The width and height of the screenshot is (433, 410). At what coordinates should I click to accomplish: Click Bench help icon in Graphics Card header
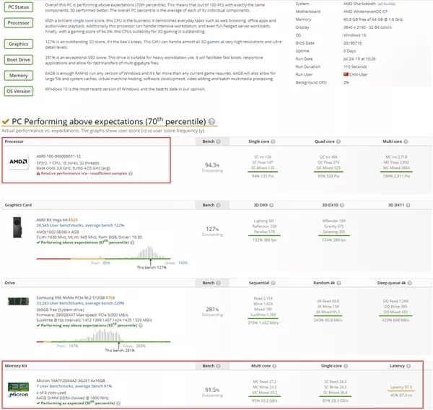click(x=218, y=205)
